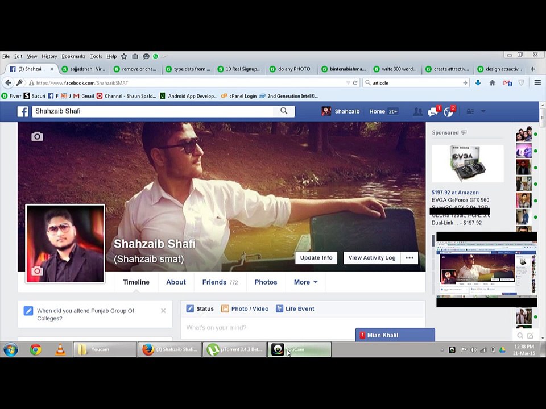The image size is (546, 409).
Task: Open the Bookmarks menu
Action: point(73,56)
